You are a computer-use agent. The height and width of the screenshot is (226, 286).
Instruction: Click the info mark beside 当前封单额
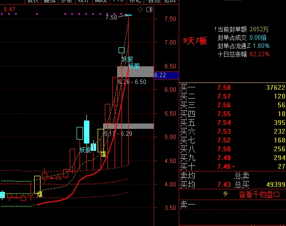(215, 29)
